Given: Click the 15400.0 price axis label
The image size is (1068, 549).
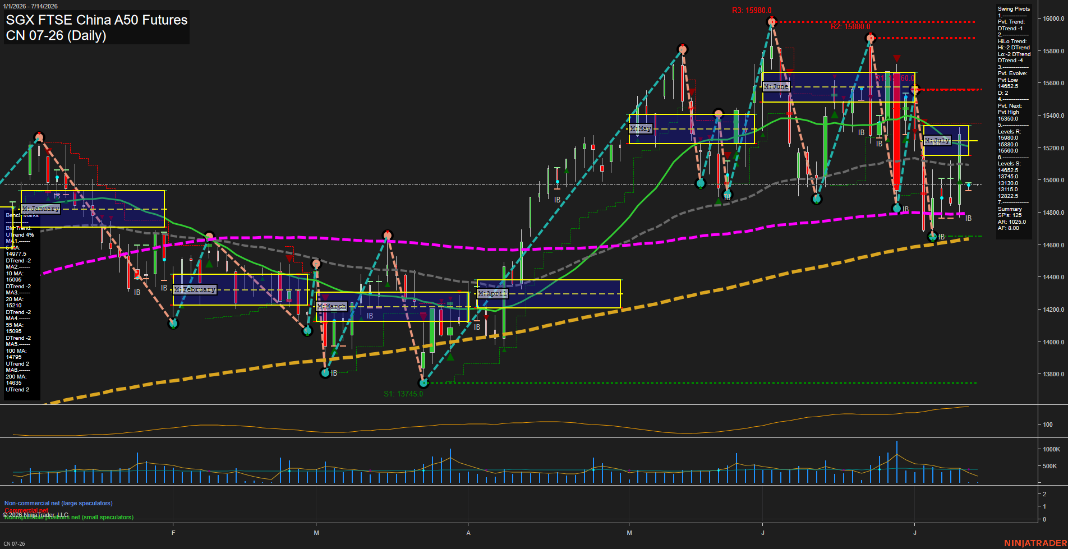Looking at the screenshot, I should point(1053,116).
